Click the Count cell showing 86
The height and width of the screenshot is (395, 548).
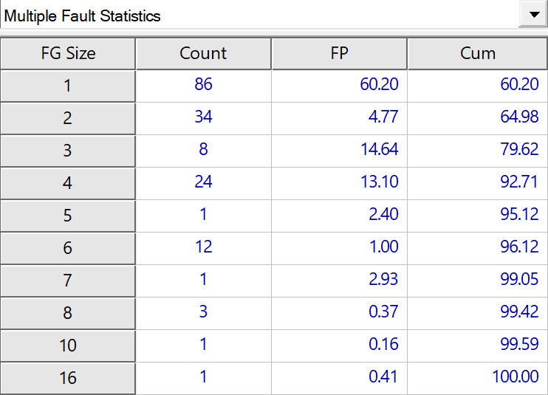203,85
